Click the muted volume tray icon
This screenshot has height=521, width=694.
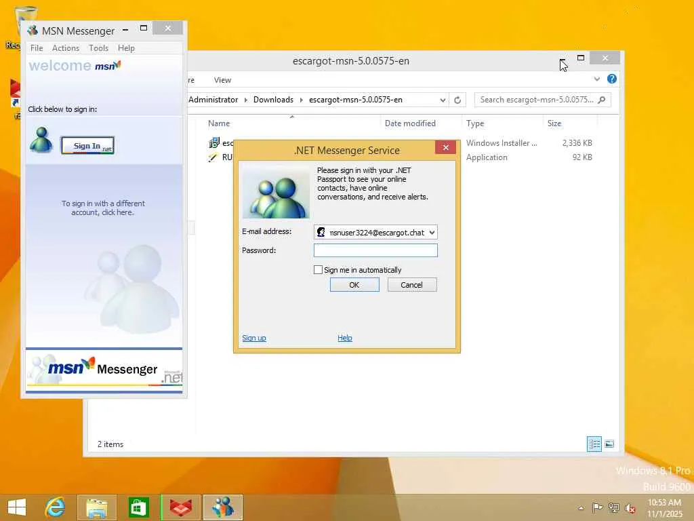coord(630,507)
